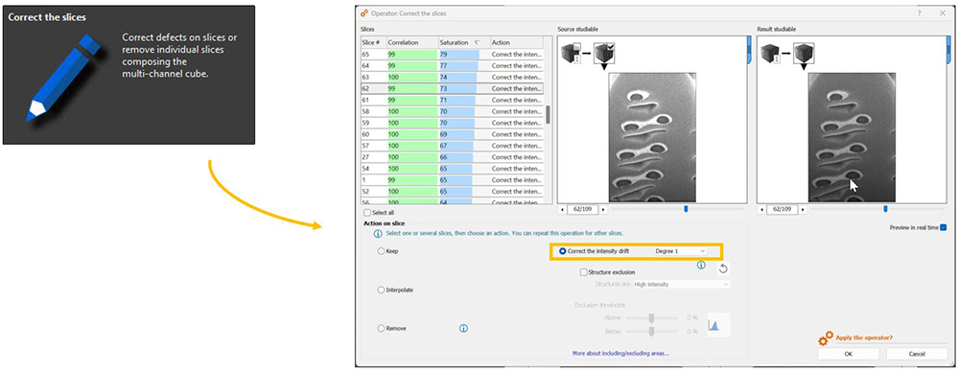Select the Keep radio button
959x372 pixels.
click(382, 251)
